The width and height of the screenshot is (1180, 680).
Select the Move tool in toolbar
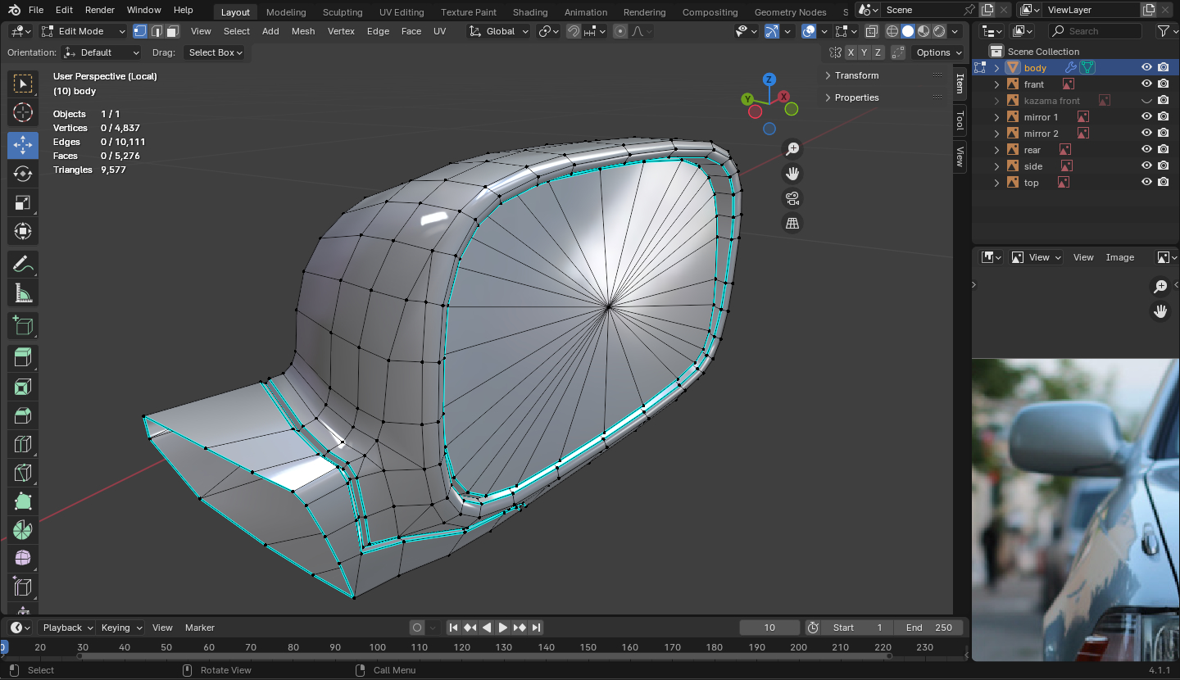[x=23, y=145]
